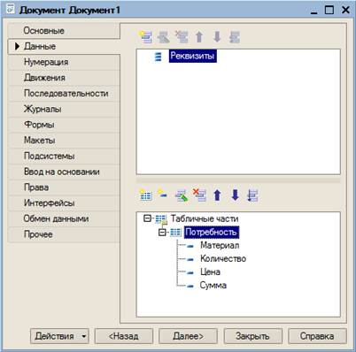Switch to the Интерфейсы tab
The width and height of the screenshot is (356, 352).
pos(64,203)
